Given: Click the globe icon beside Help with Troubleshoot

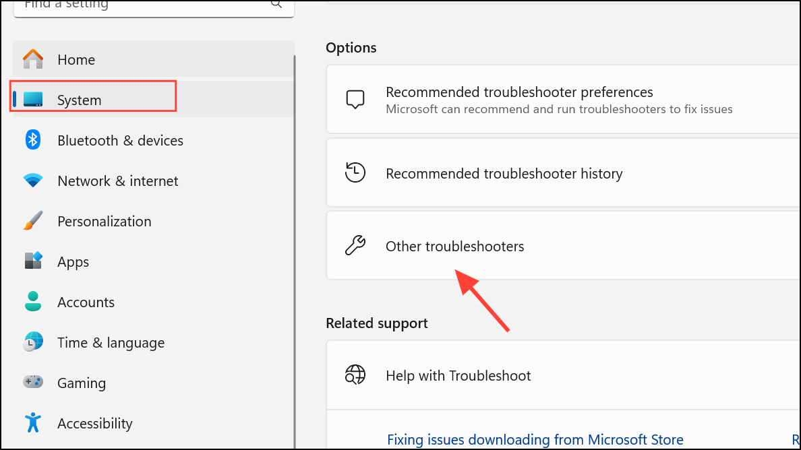Looking at the screenshot, I should click(x=355, y=375).
